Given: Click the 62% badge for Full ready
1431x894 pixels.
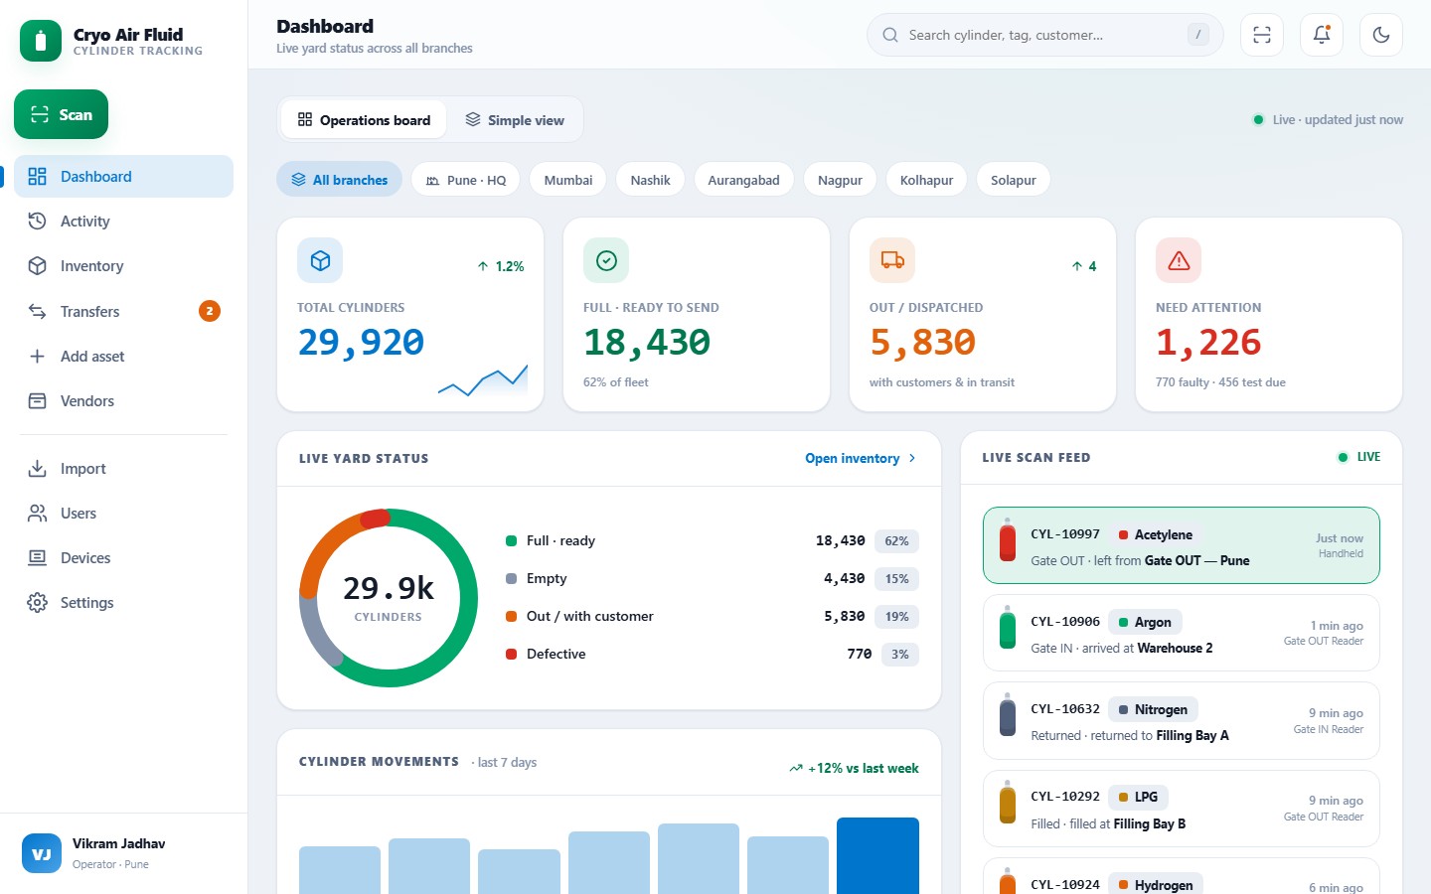Looking at the screenshot, I should click(x=896, y=541).
